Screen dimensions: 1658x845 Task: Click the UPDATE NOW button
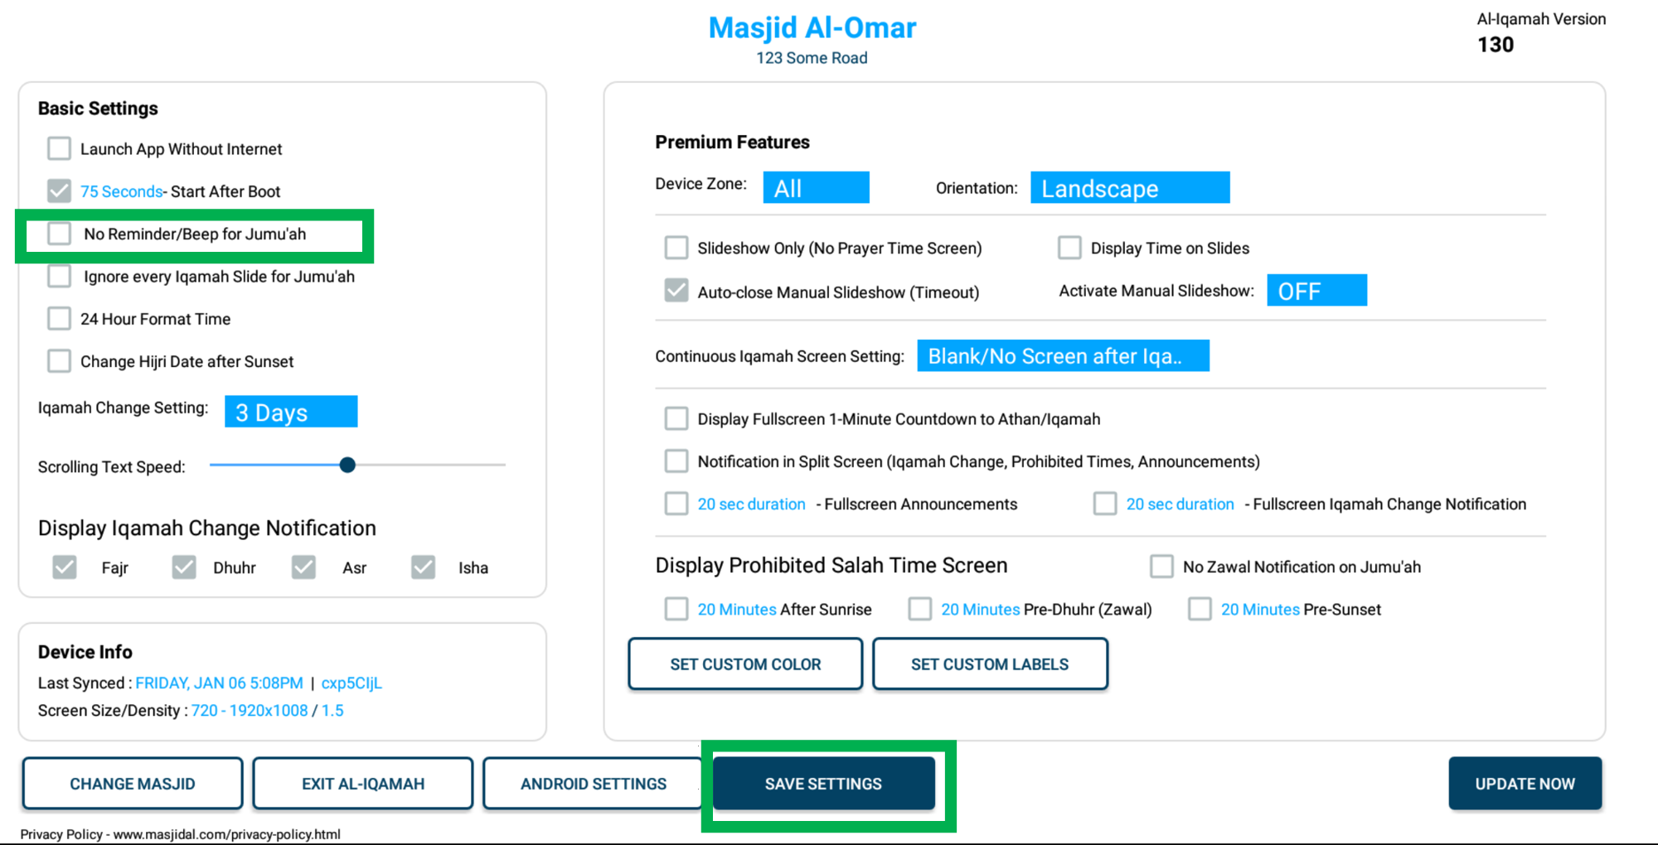pyautogui.click(x=1525, y=783)
